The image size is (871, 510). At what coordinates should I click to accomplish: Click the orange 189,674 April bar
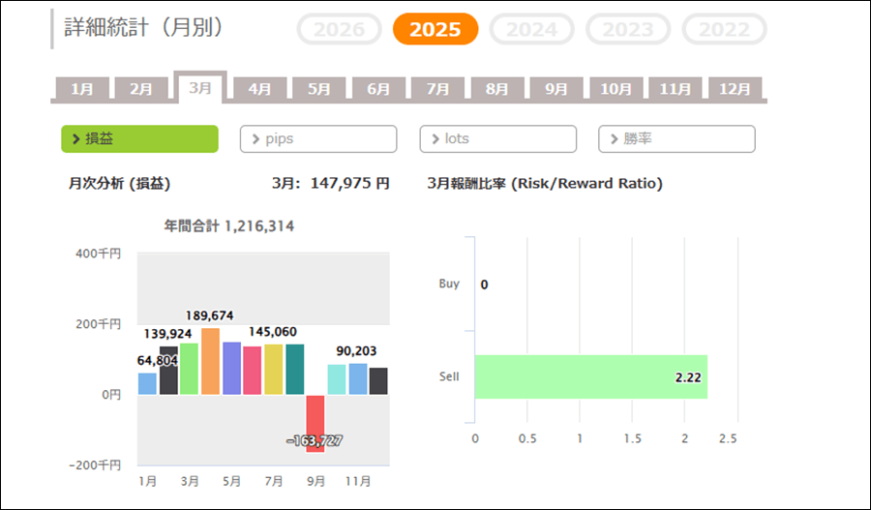click(210, 361)
